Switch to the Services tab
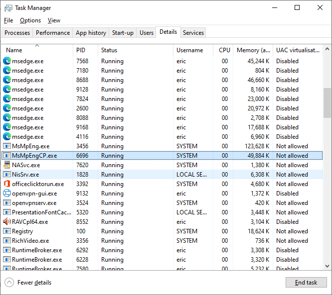The height and width of the screenshot is (295, 332). click(193, 33)
